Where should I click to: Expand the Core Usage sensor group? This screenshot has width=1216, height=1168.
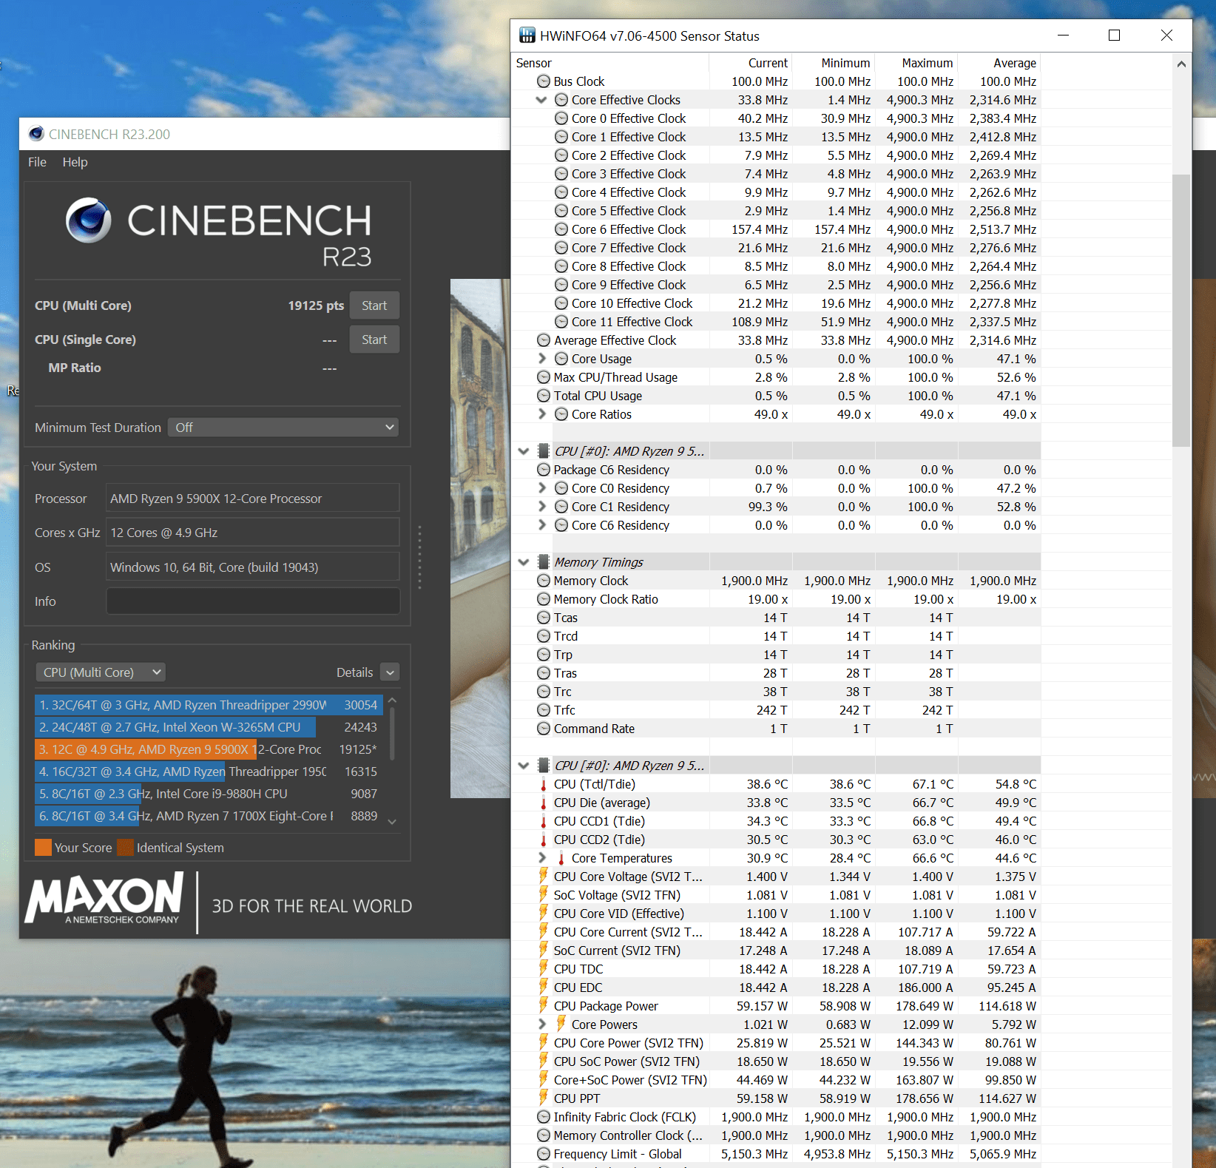542,359
